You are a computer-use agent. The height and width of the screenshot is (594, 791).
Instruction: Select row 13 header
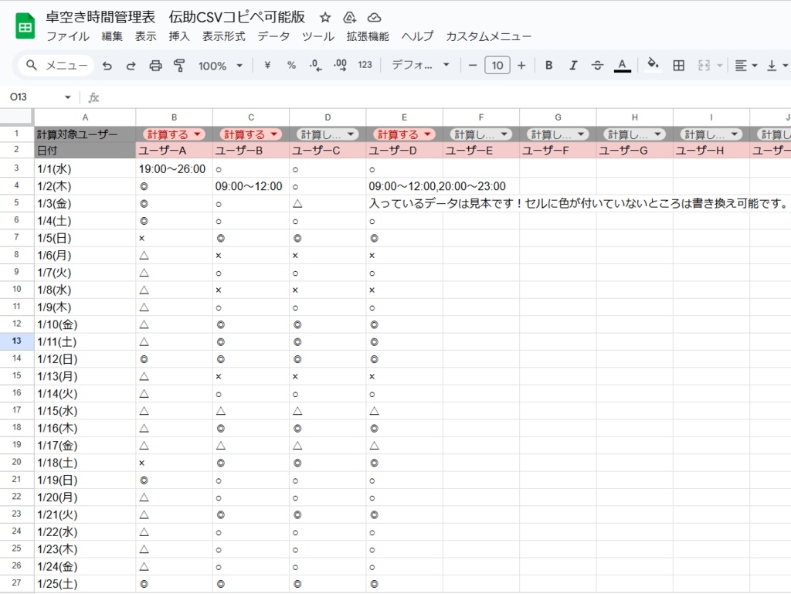point(17,341)
